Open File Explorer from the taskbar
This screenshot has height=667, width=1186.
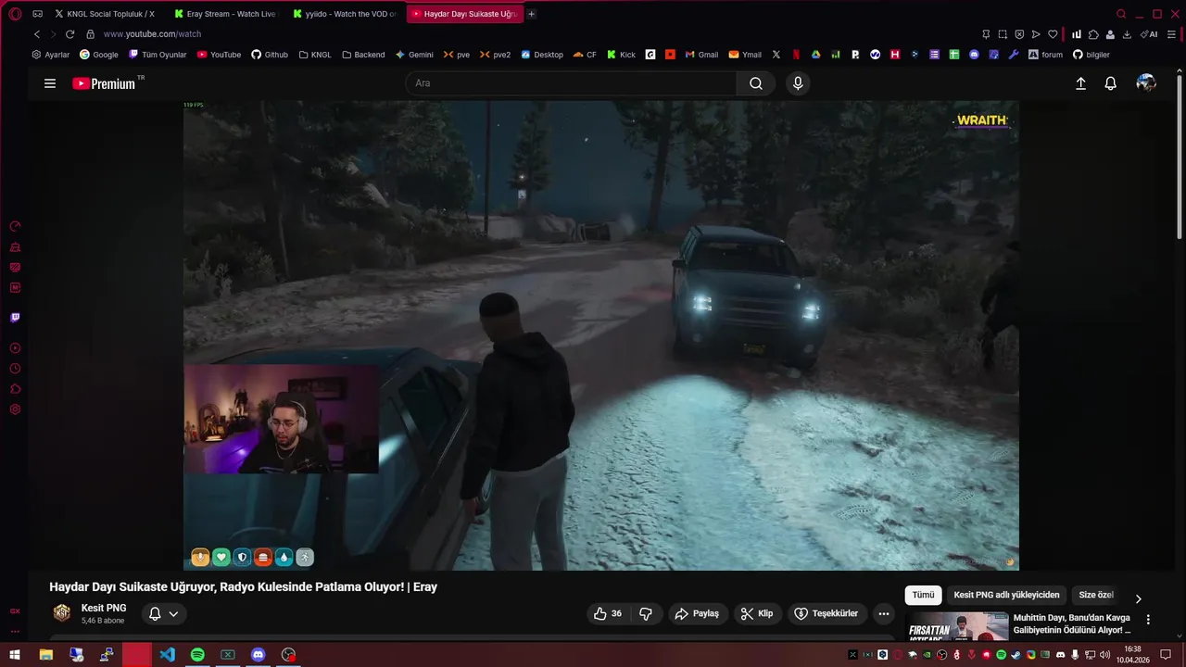45,655
